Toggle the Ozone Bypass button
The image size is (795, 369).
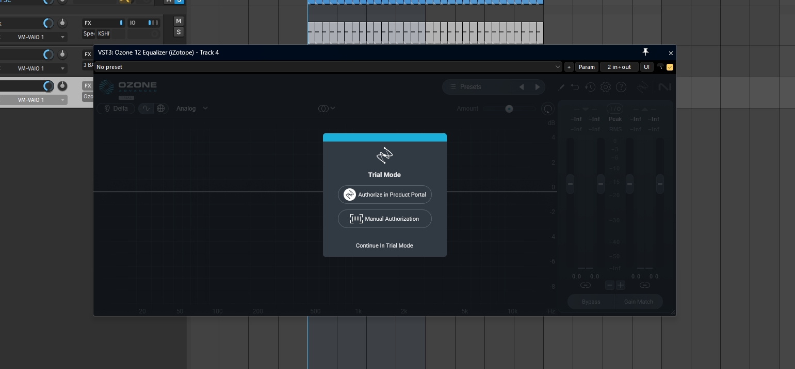[591, 302]
